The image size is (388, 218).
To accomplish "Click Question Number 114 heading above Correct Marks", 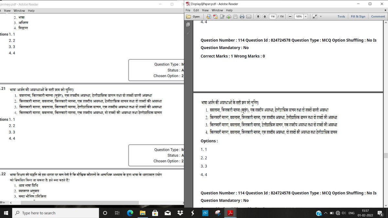I will coord(288,44).
